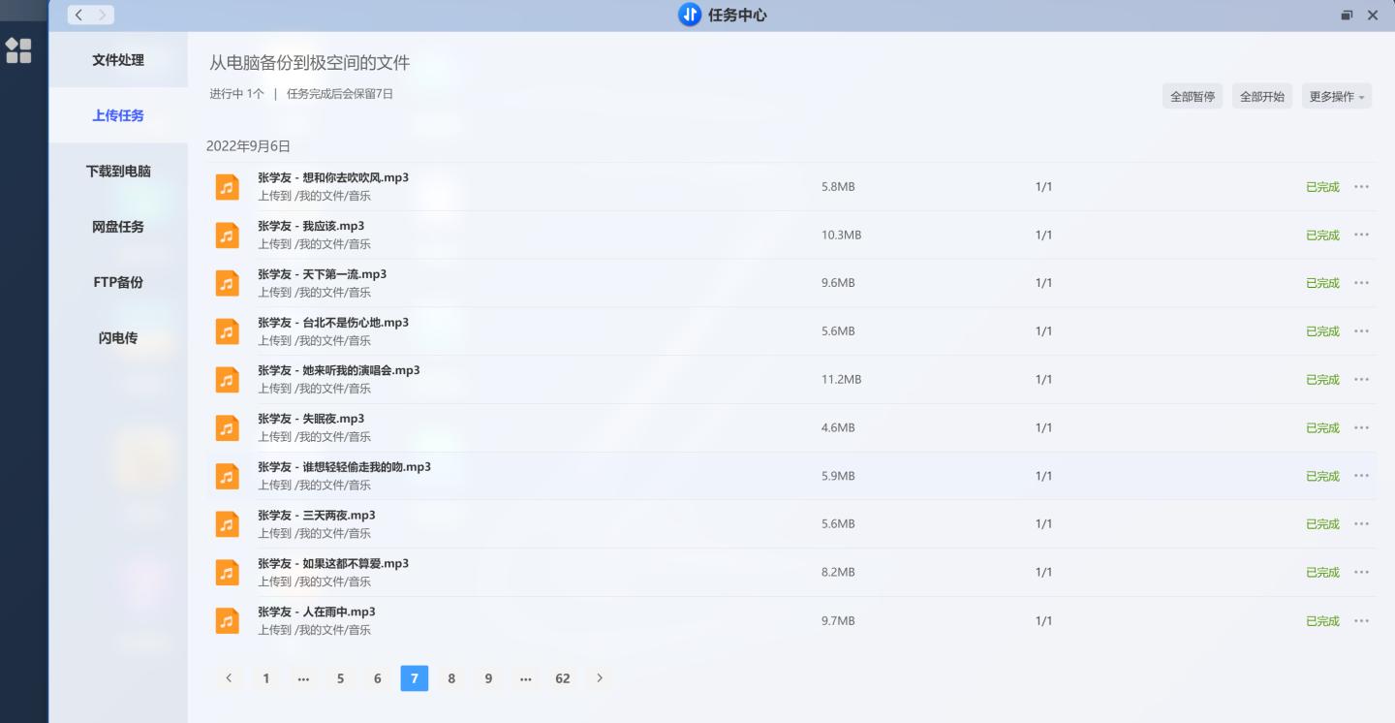The image size is (1395, 723).
Task: Click the music icon beside 如果这都不算爱.mp3
Action: point(227,572)
